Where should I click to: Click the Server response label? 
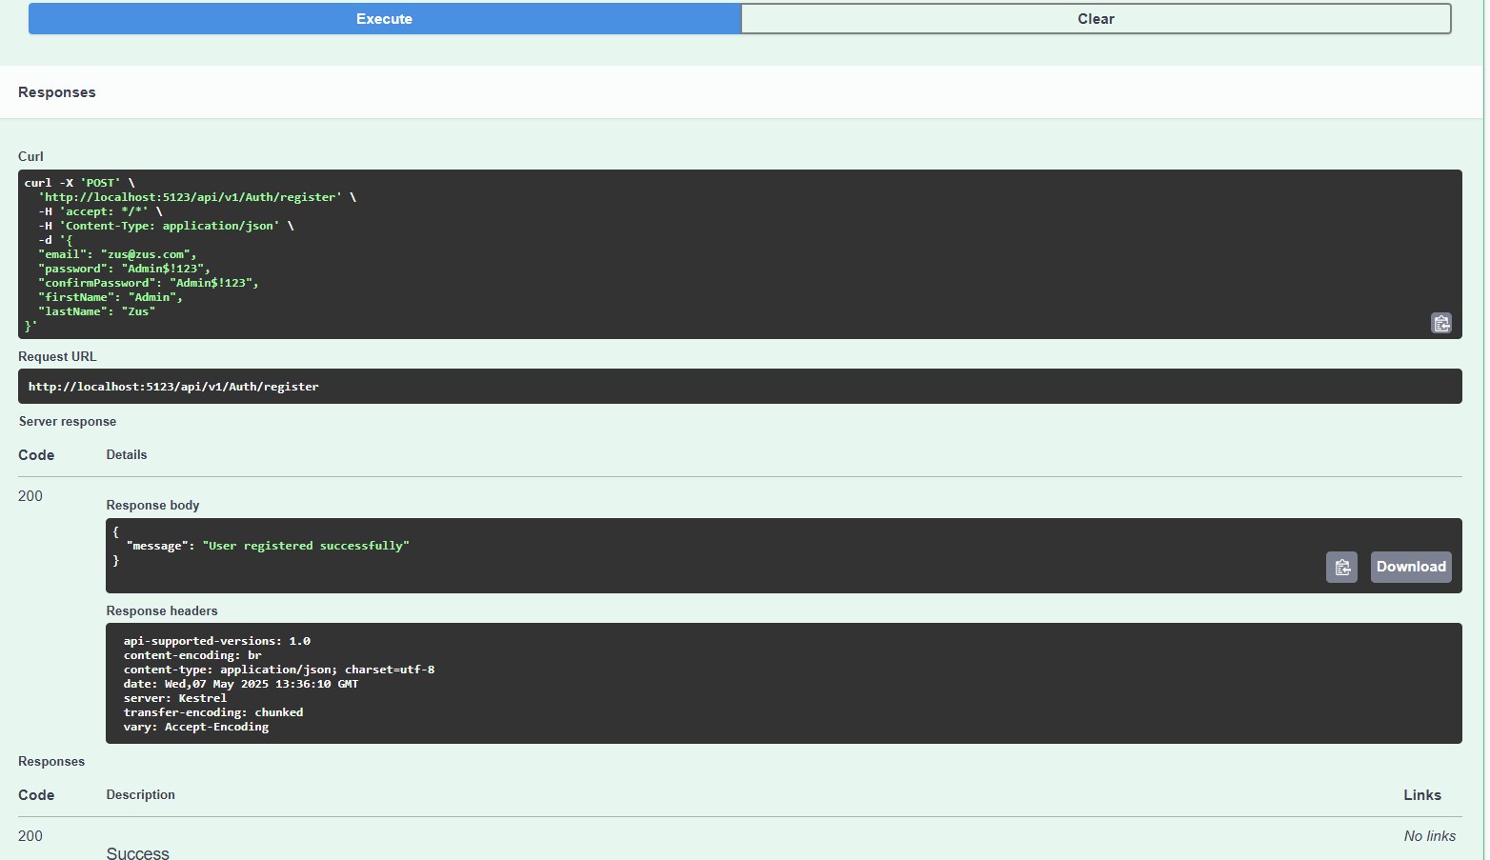68,421
